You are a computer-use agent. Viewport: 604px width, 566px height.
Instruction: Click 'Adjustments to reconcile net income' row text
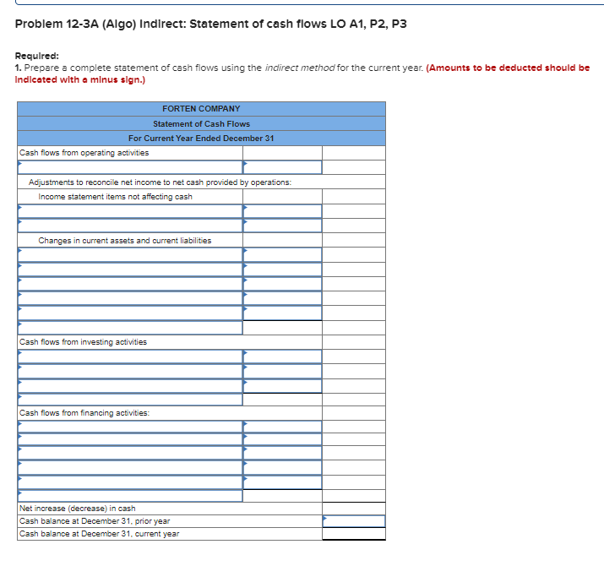(160, 182)
